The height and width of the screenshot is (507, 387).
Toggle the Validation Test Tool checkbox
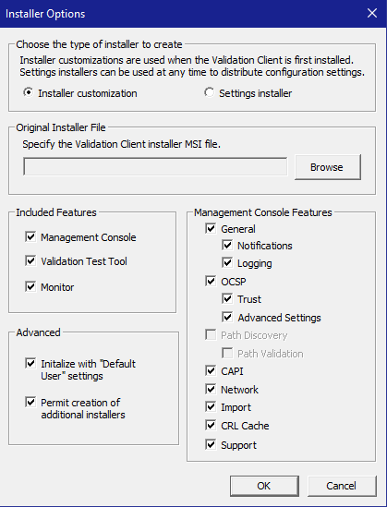[30, 260]
